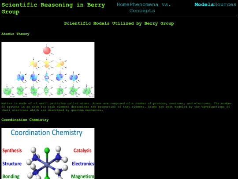Click the word Structure in the image
This screenshot has height=179, width=238.
12,164
